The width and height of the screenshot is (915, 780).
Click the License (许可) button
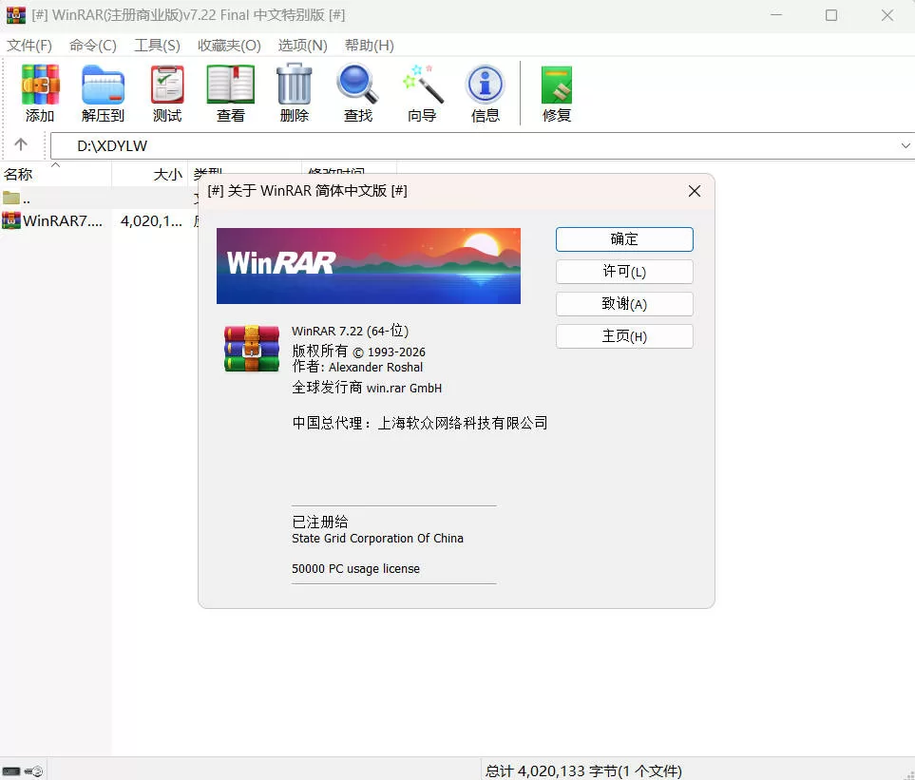pos(624,272)
